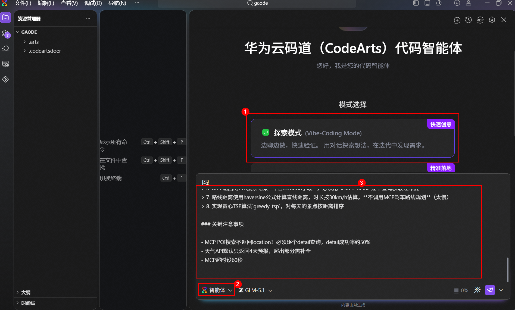Click the context usage 0% indicator

coord(461,290)
